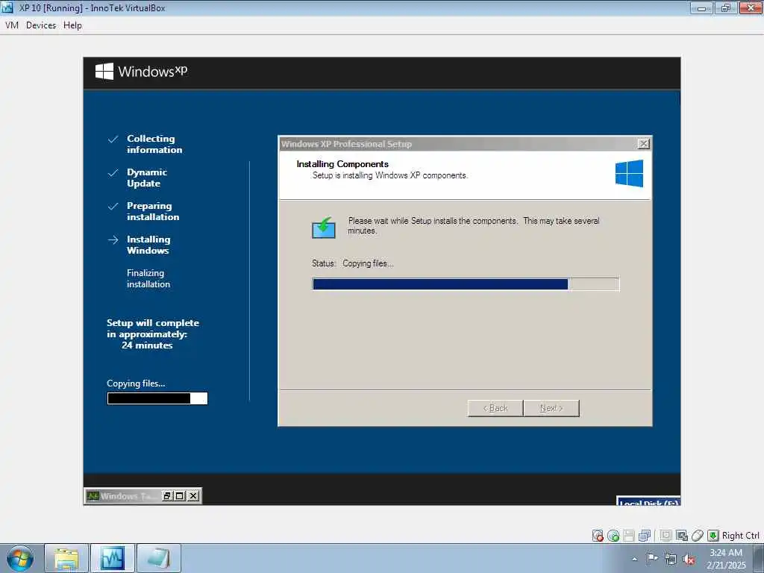This screenshot has height=573, width=764.
Task: Open the VM menu
Action: click(12, 25)
